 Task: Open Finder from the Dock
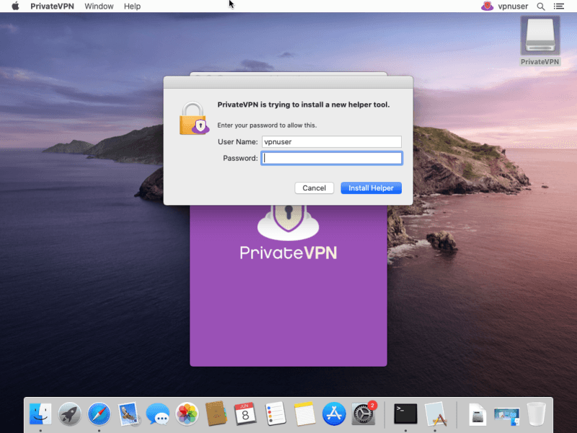coord(40,414)
